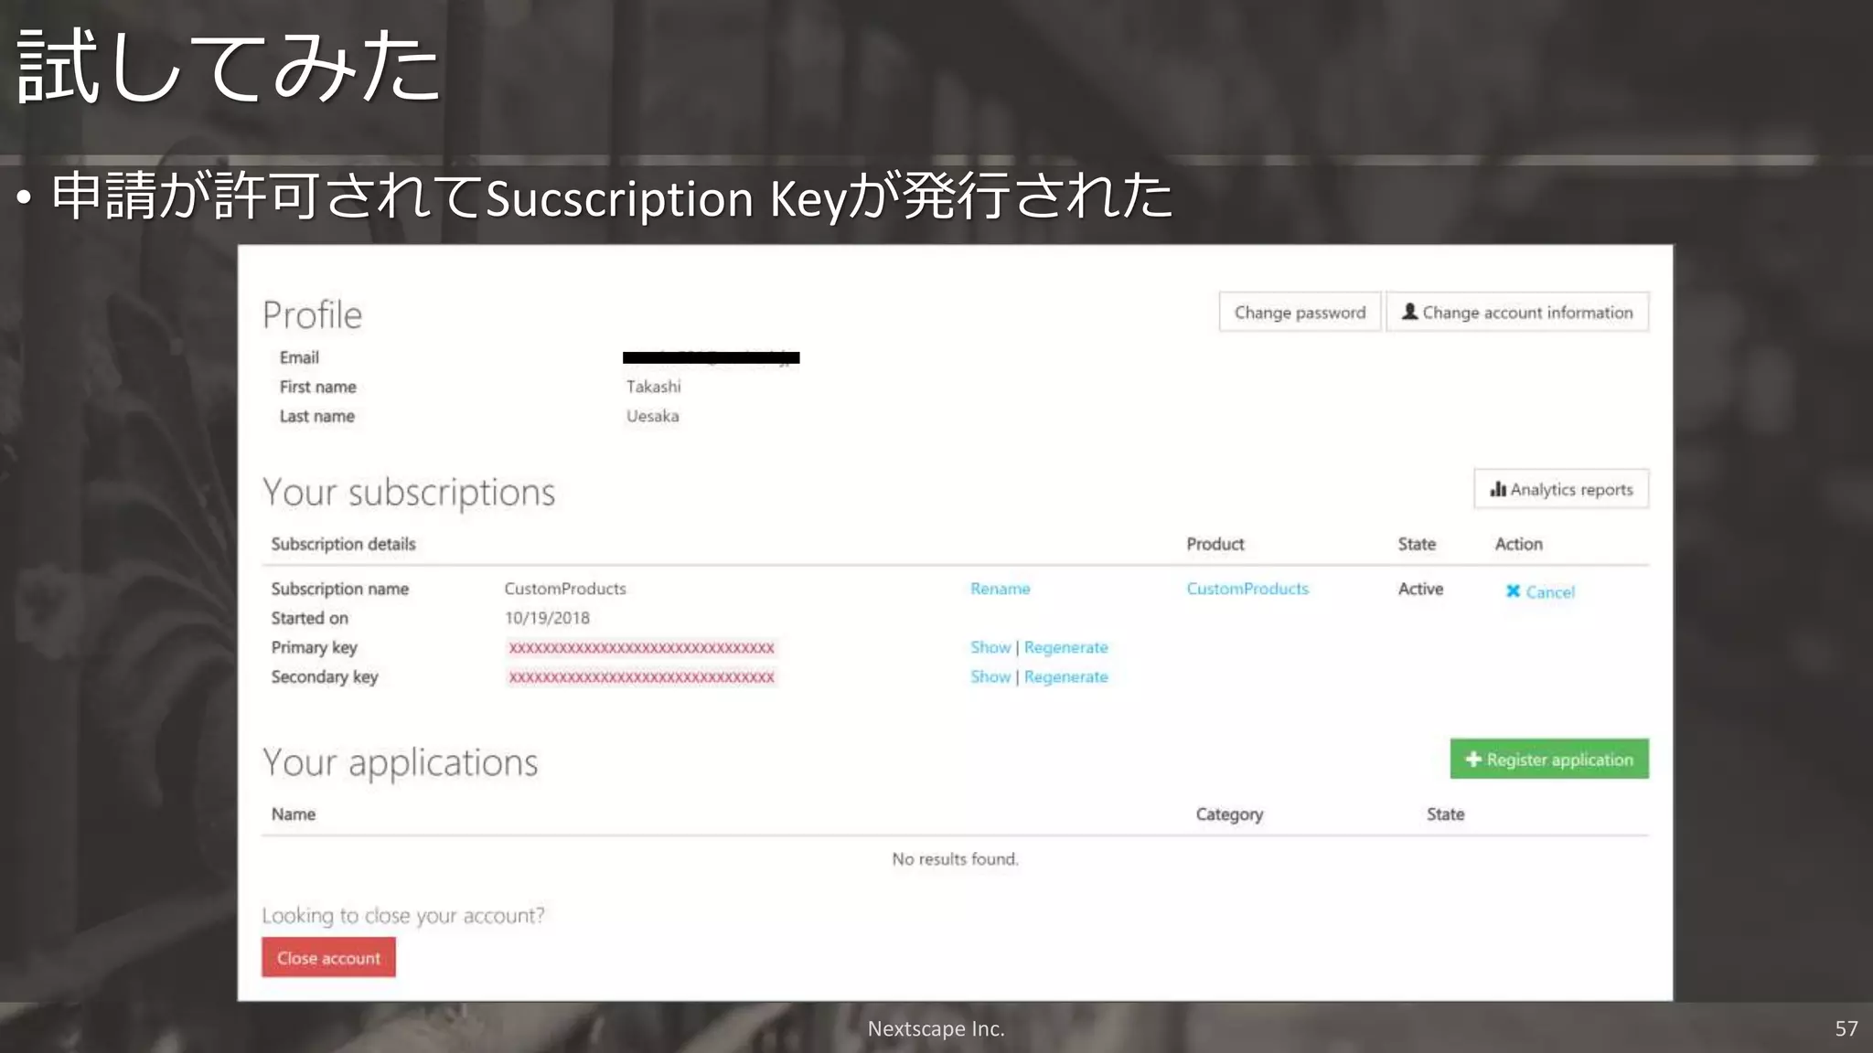Open Analytics reports

[x=1561, y=489]
